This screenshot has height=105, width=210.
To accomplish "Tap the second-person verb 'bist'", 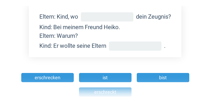I will point(163,77).
